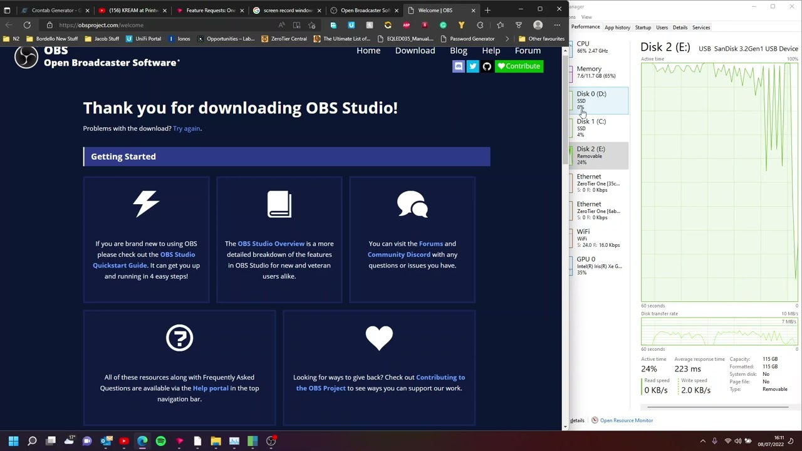The width and height of the screenshot is (802, 451).
Task: Open Task Manager App history tab
Action: tap(617, 28)
